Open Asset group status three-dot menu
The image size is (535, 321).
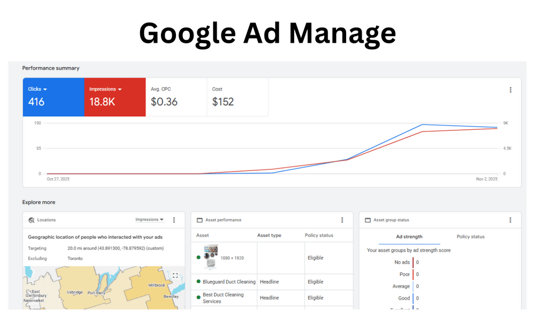point(510,220)
